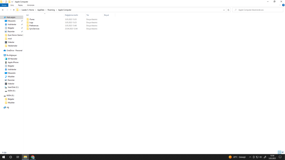Screen dimensions: 285x160
Task: Open Chrome from the taskbar
Action: pyautogui.click(x=33, y=157)
